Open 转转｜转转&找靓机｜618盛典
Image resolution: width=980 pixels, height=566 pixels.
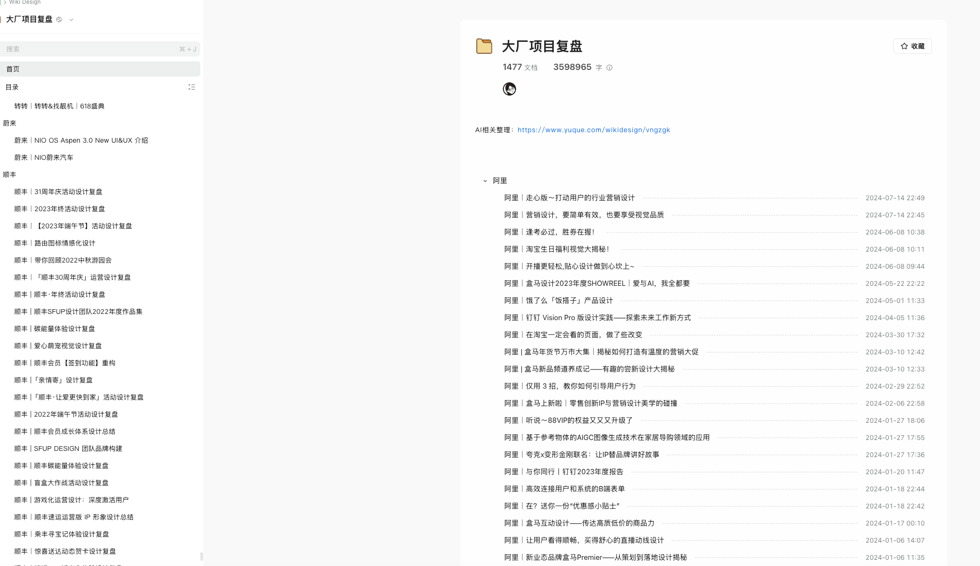pos(59,106)
